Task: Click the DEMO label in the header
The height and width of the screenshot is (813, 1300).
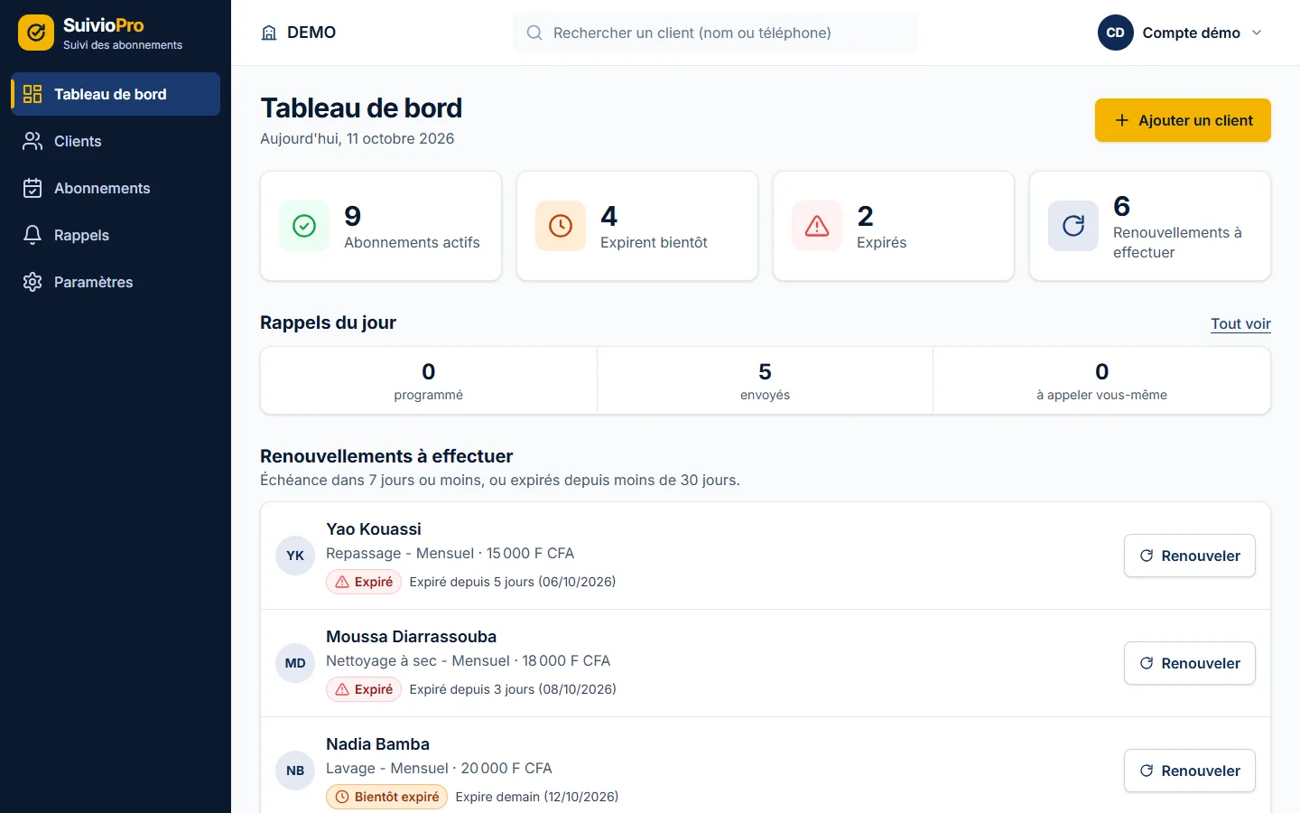Action: pyautogui.click(x=311, y=33)
